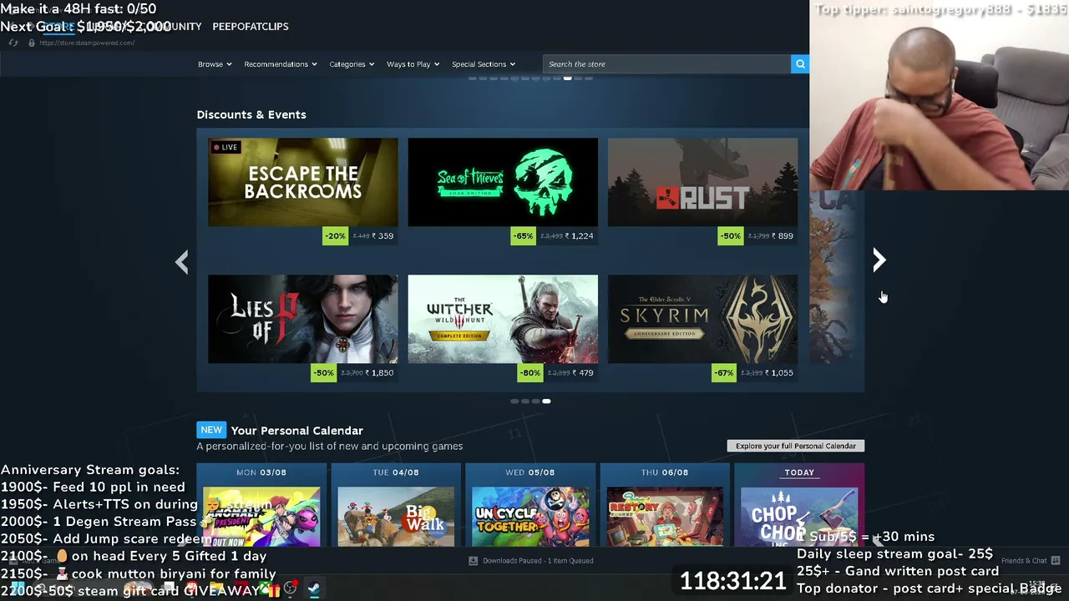
Task: Click the Lies of P -50% price tag
Action: click(x=354, y=373)
